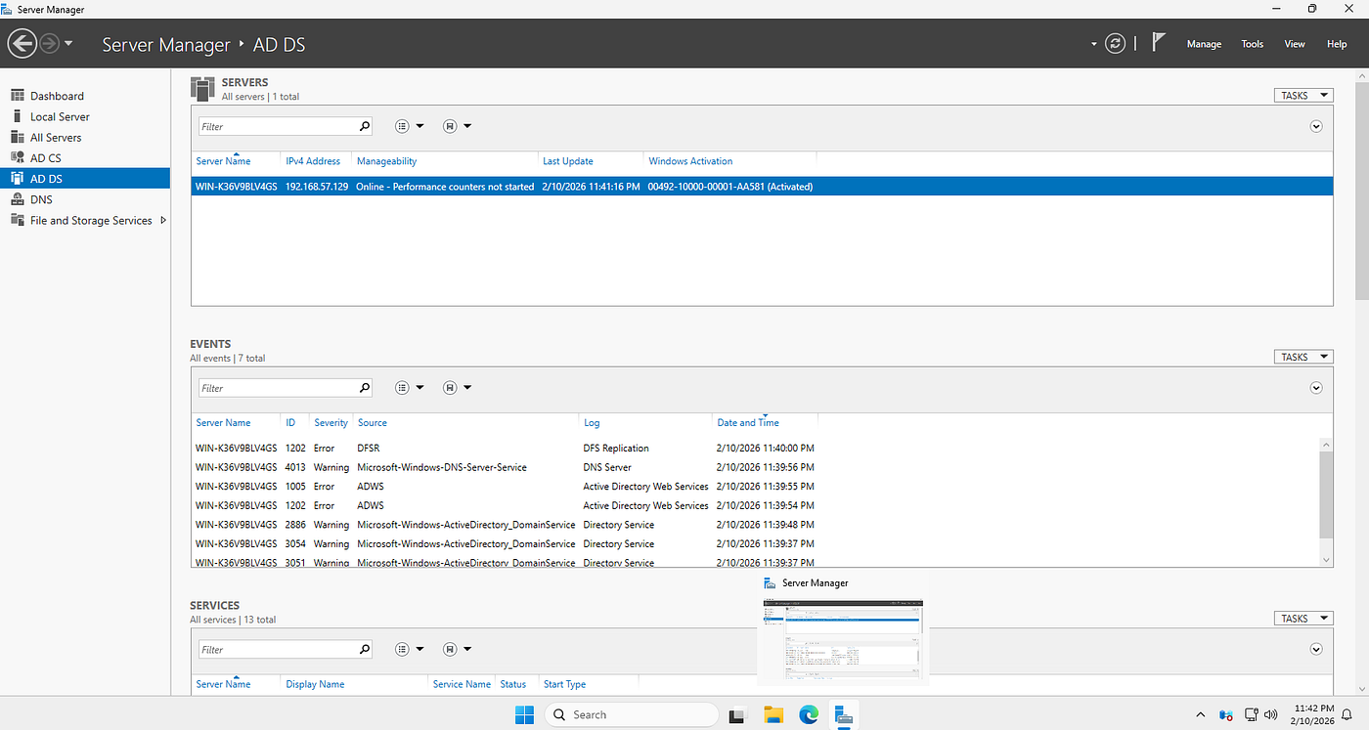The image size is (1369, 730).
Task: Open the dropdown arrow left of refresh
Action: pos(1094,44)
